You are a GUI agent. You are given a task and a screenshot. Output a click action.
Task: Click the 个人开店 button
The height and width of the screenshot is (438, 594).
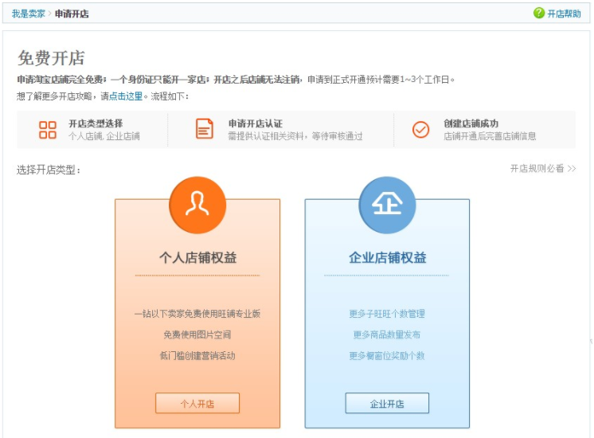[197, 403]
